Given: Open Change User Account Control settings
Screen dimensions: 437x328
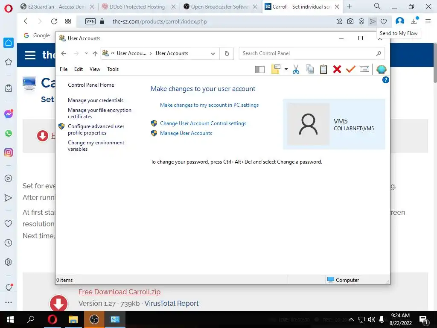Looking at the screenshot, I should tap(203, 123).
